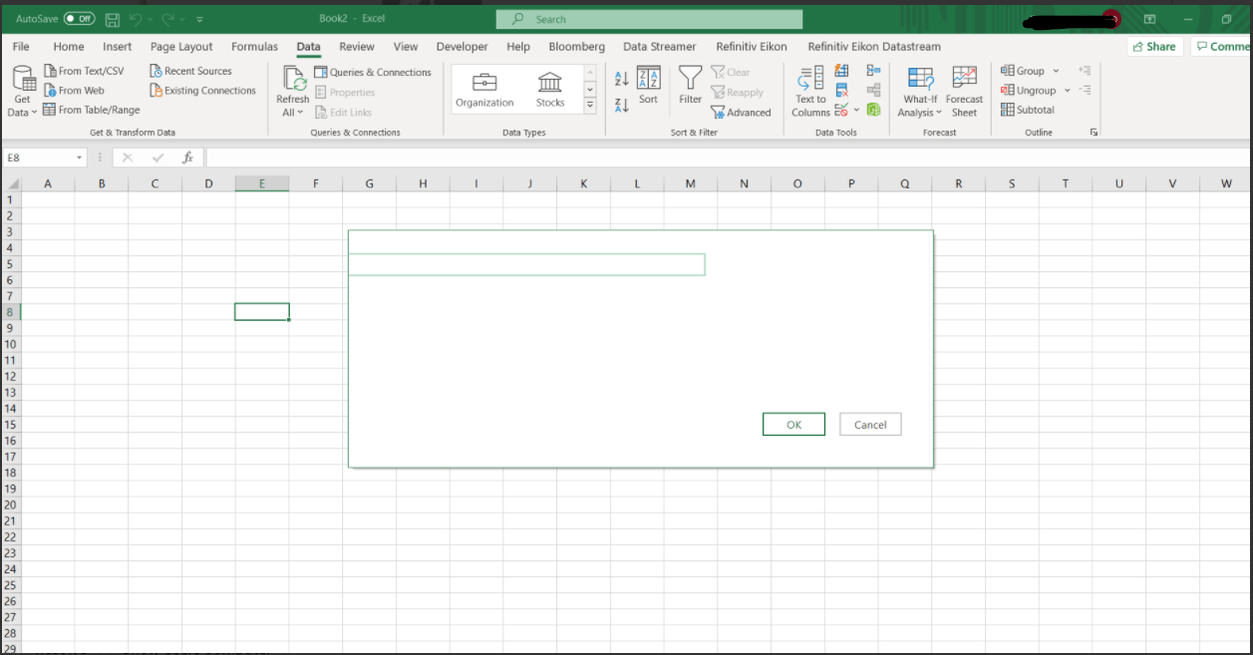This screenshot has height=655, width=1253.
Task: Click the Remove Duplicates icon
Action: [x=841, y=91]
